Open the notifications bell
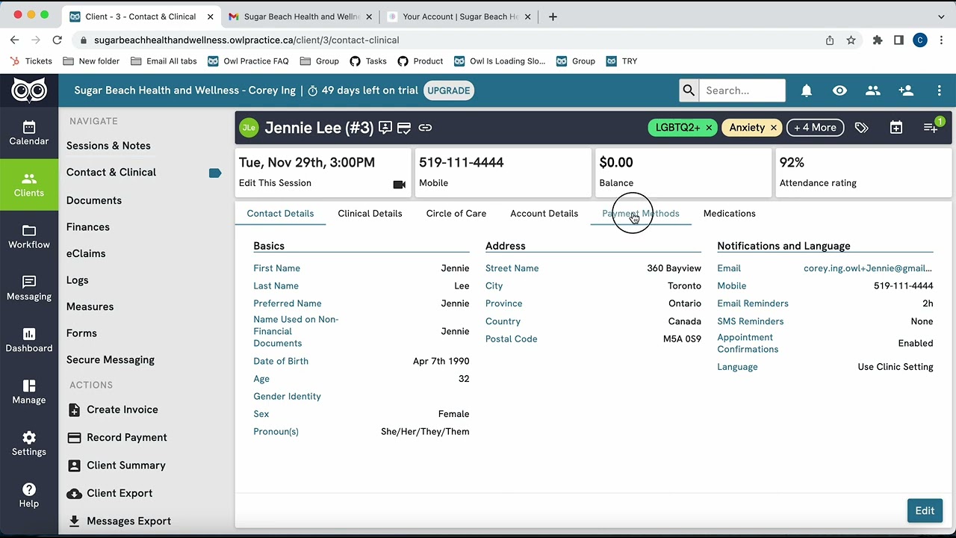Image resolution: width=956 pixels, height=538 pixels. coord(807,90)
